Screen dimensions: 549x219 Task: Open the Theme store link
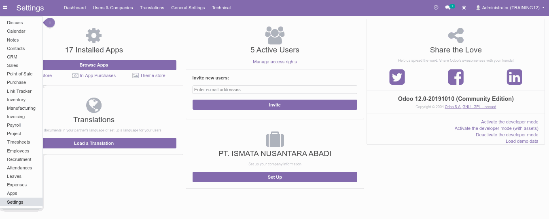[153, 75]
